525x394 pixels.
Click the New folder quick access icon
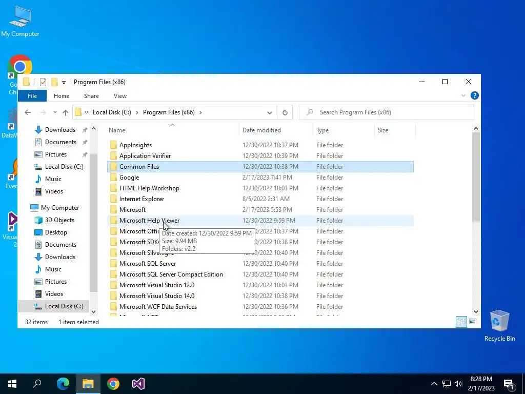coord(54,82)
